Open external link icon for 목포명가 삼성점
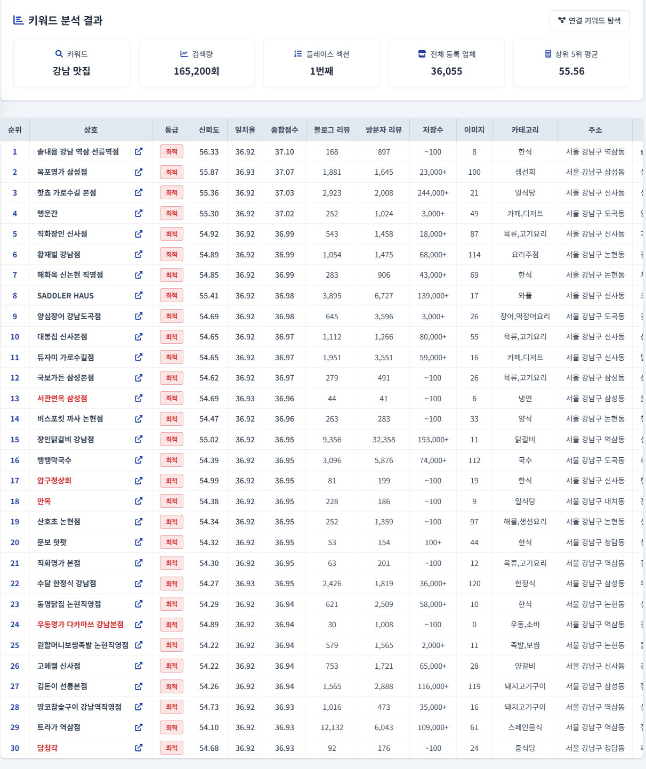 tap(139, 172)
